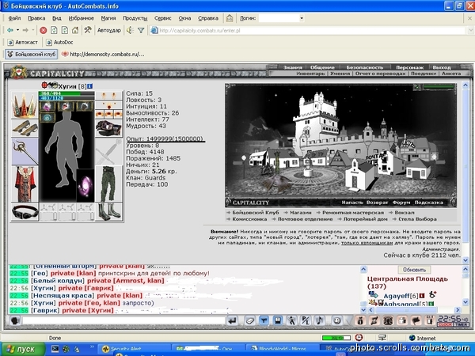The width and height of the screenshot is (475, 356).
Task: Click the blue mana bar of character
Action: pyautogui.click(x=66, y=98)
